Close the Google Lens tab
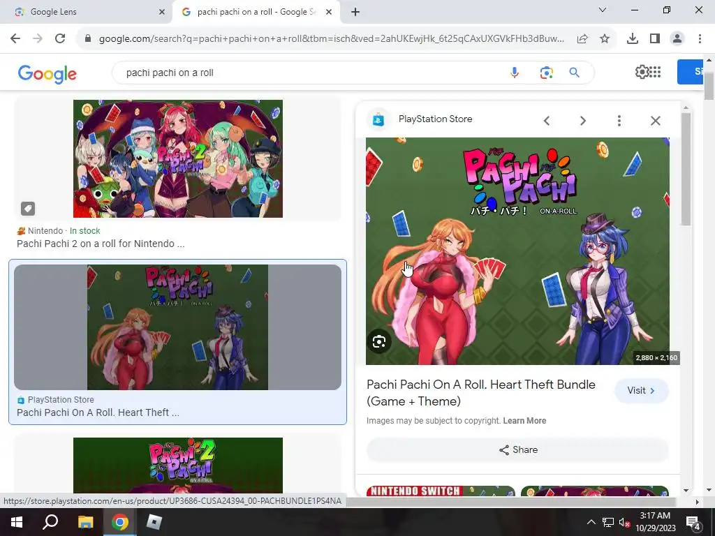715x536 pixels. tap(162, 13)
